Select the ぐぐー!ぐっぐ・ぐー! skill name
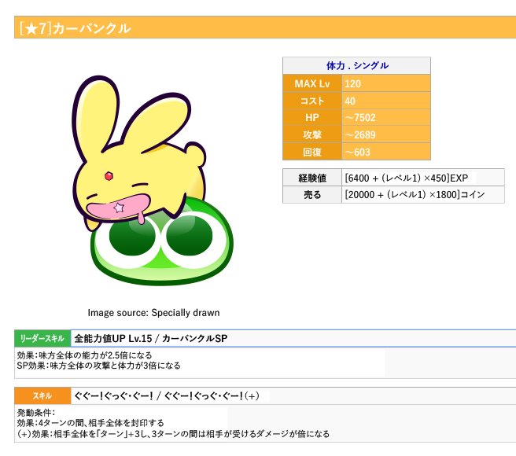The image size is (516, 456). [x=167, y=395]
